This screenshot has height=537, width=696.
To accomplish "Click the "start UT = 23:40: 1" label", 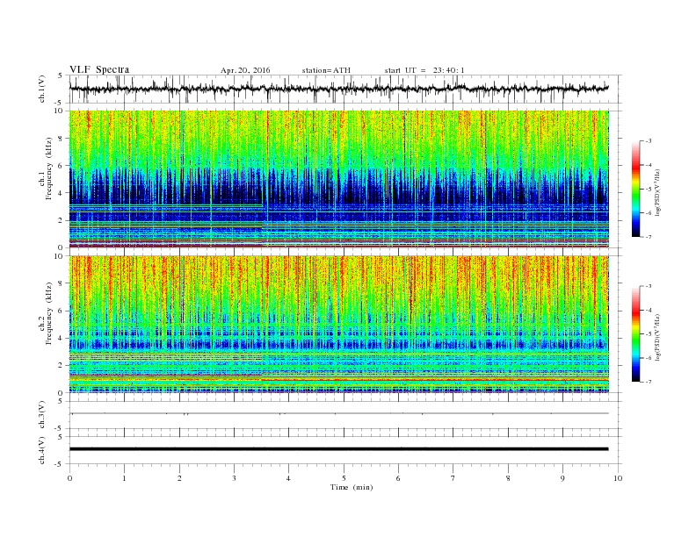I will click(424, 70).
